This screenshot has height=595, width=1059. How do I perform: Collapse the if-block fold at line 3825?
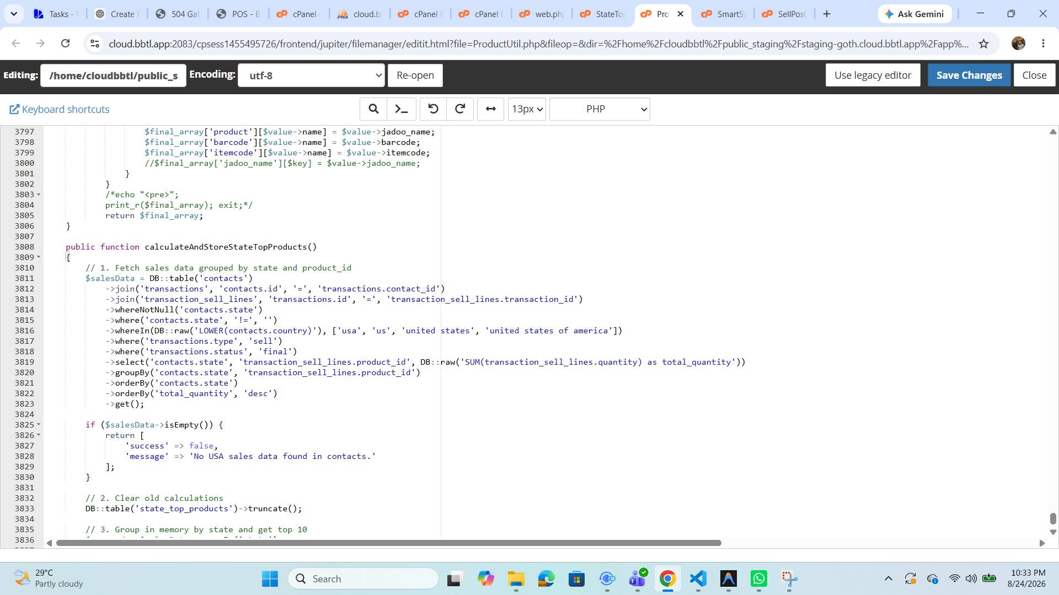coord(39,425)
